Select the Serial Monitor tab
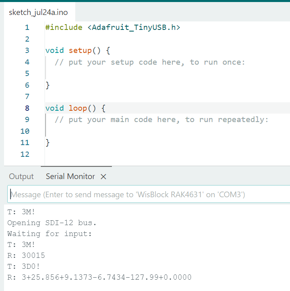The image size is (290, 291). pos(70,177)
